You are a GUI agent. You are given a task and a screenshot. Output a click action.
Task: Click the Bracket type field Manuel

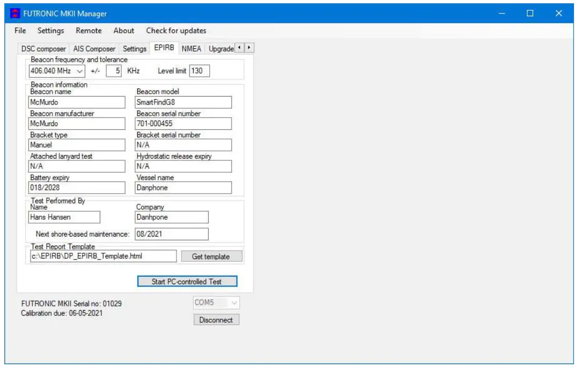[77, 145]
